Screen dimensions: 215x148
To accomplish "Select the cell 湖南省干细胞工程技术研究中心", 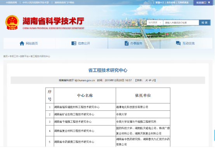I will pyautogui.click(x=85, y=122).
